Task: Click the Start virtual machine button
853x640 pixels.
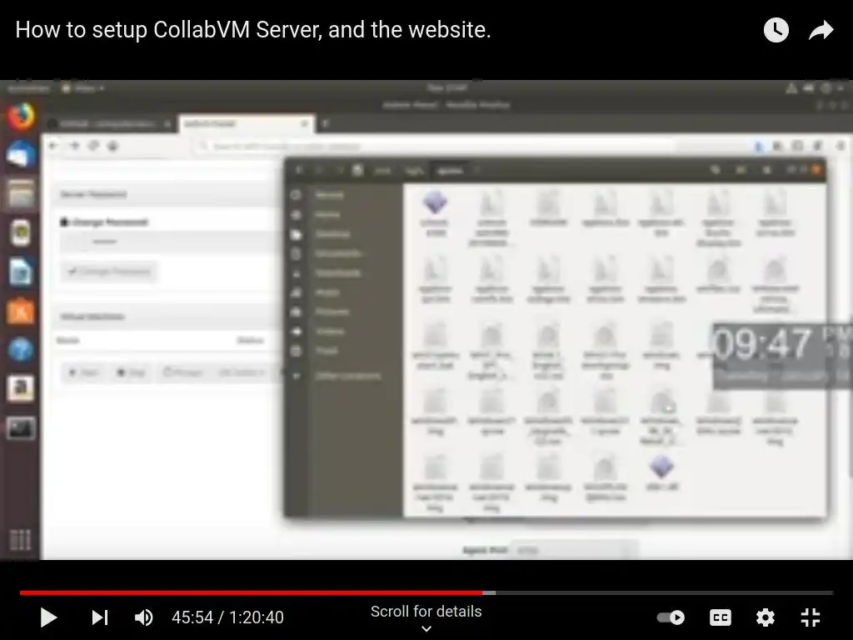Action: click(84, 372)
